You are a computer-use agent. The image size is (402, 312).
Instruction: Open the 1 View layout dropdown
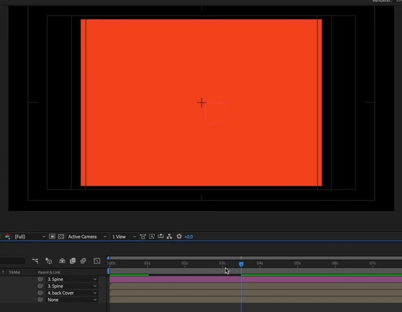(124, 237)
